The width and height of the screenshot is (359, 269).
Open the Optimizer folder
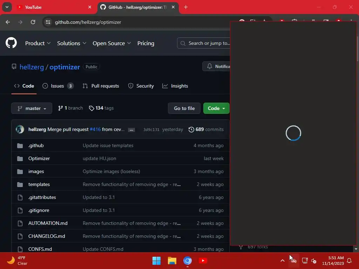pyautogui.click(x=39, y=158)
